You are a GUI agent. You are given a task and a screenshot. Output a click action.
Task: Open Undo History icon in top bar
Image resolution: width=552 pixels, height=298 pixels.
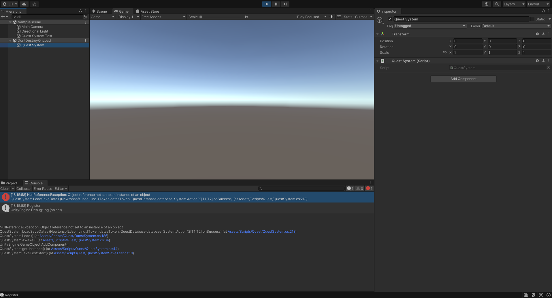click(487, 4)
